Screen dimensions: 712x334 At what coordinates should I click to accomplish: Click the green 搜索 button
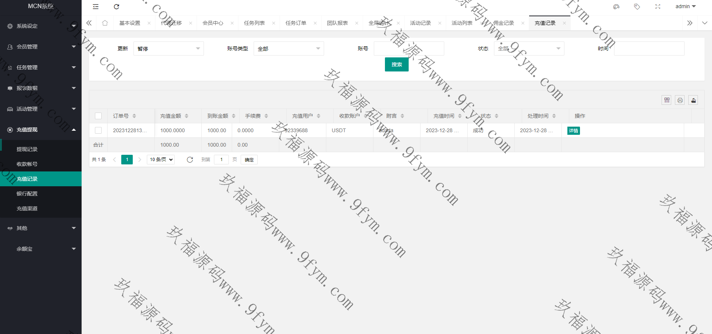click(x=396, y=64)
